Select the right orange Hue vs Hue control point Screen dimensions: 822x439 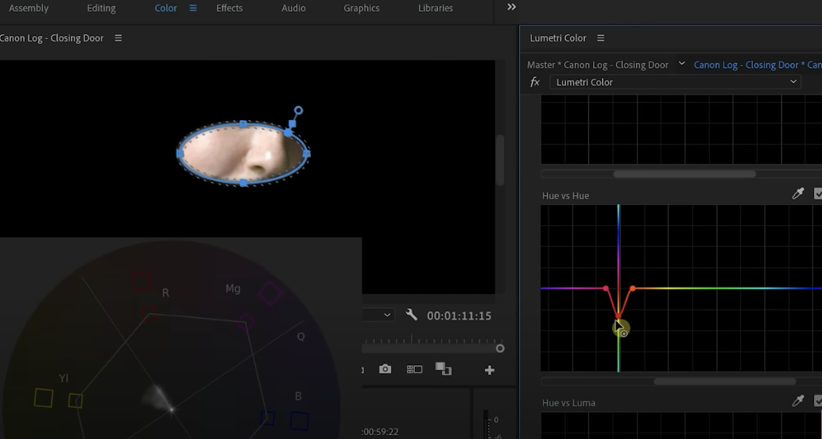click(633, 289)
